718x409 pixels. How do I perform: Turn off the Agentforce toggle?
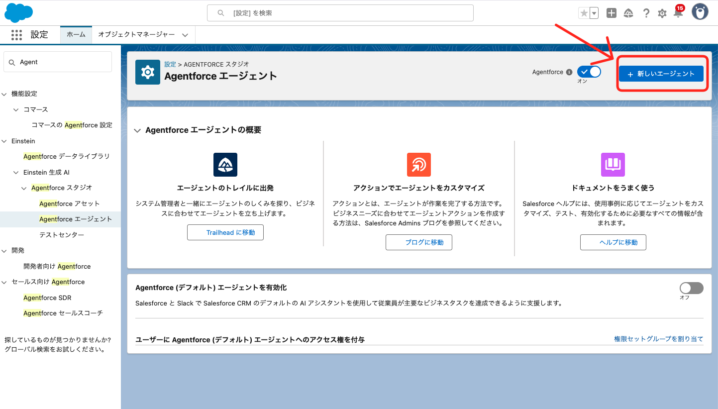pyautogui.click(x=589, y=72)
